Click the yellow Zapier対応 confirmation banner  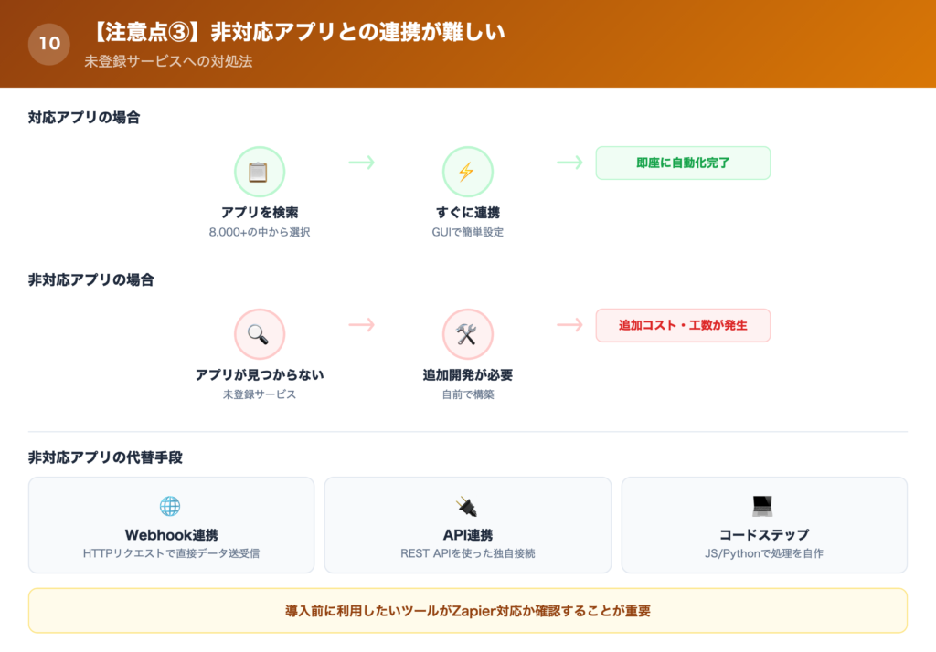(x=468, y=604)
